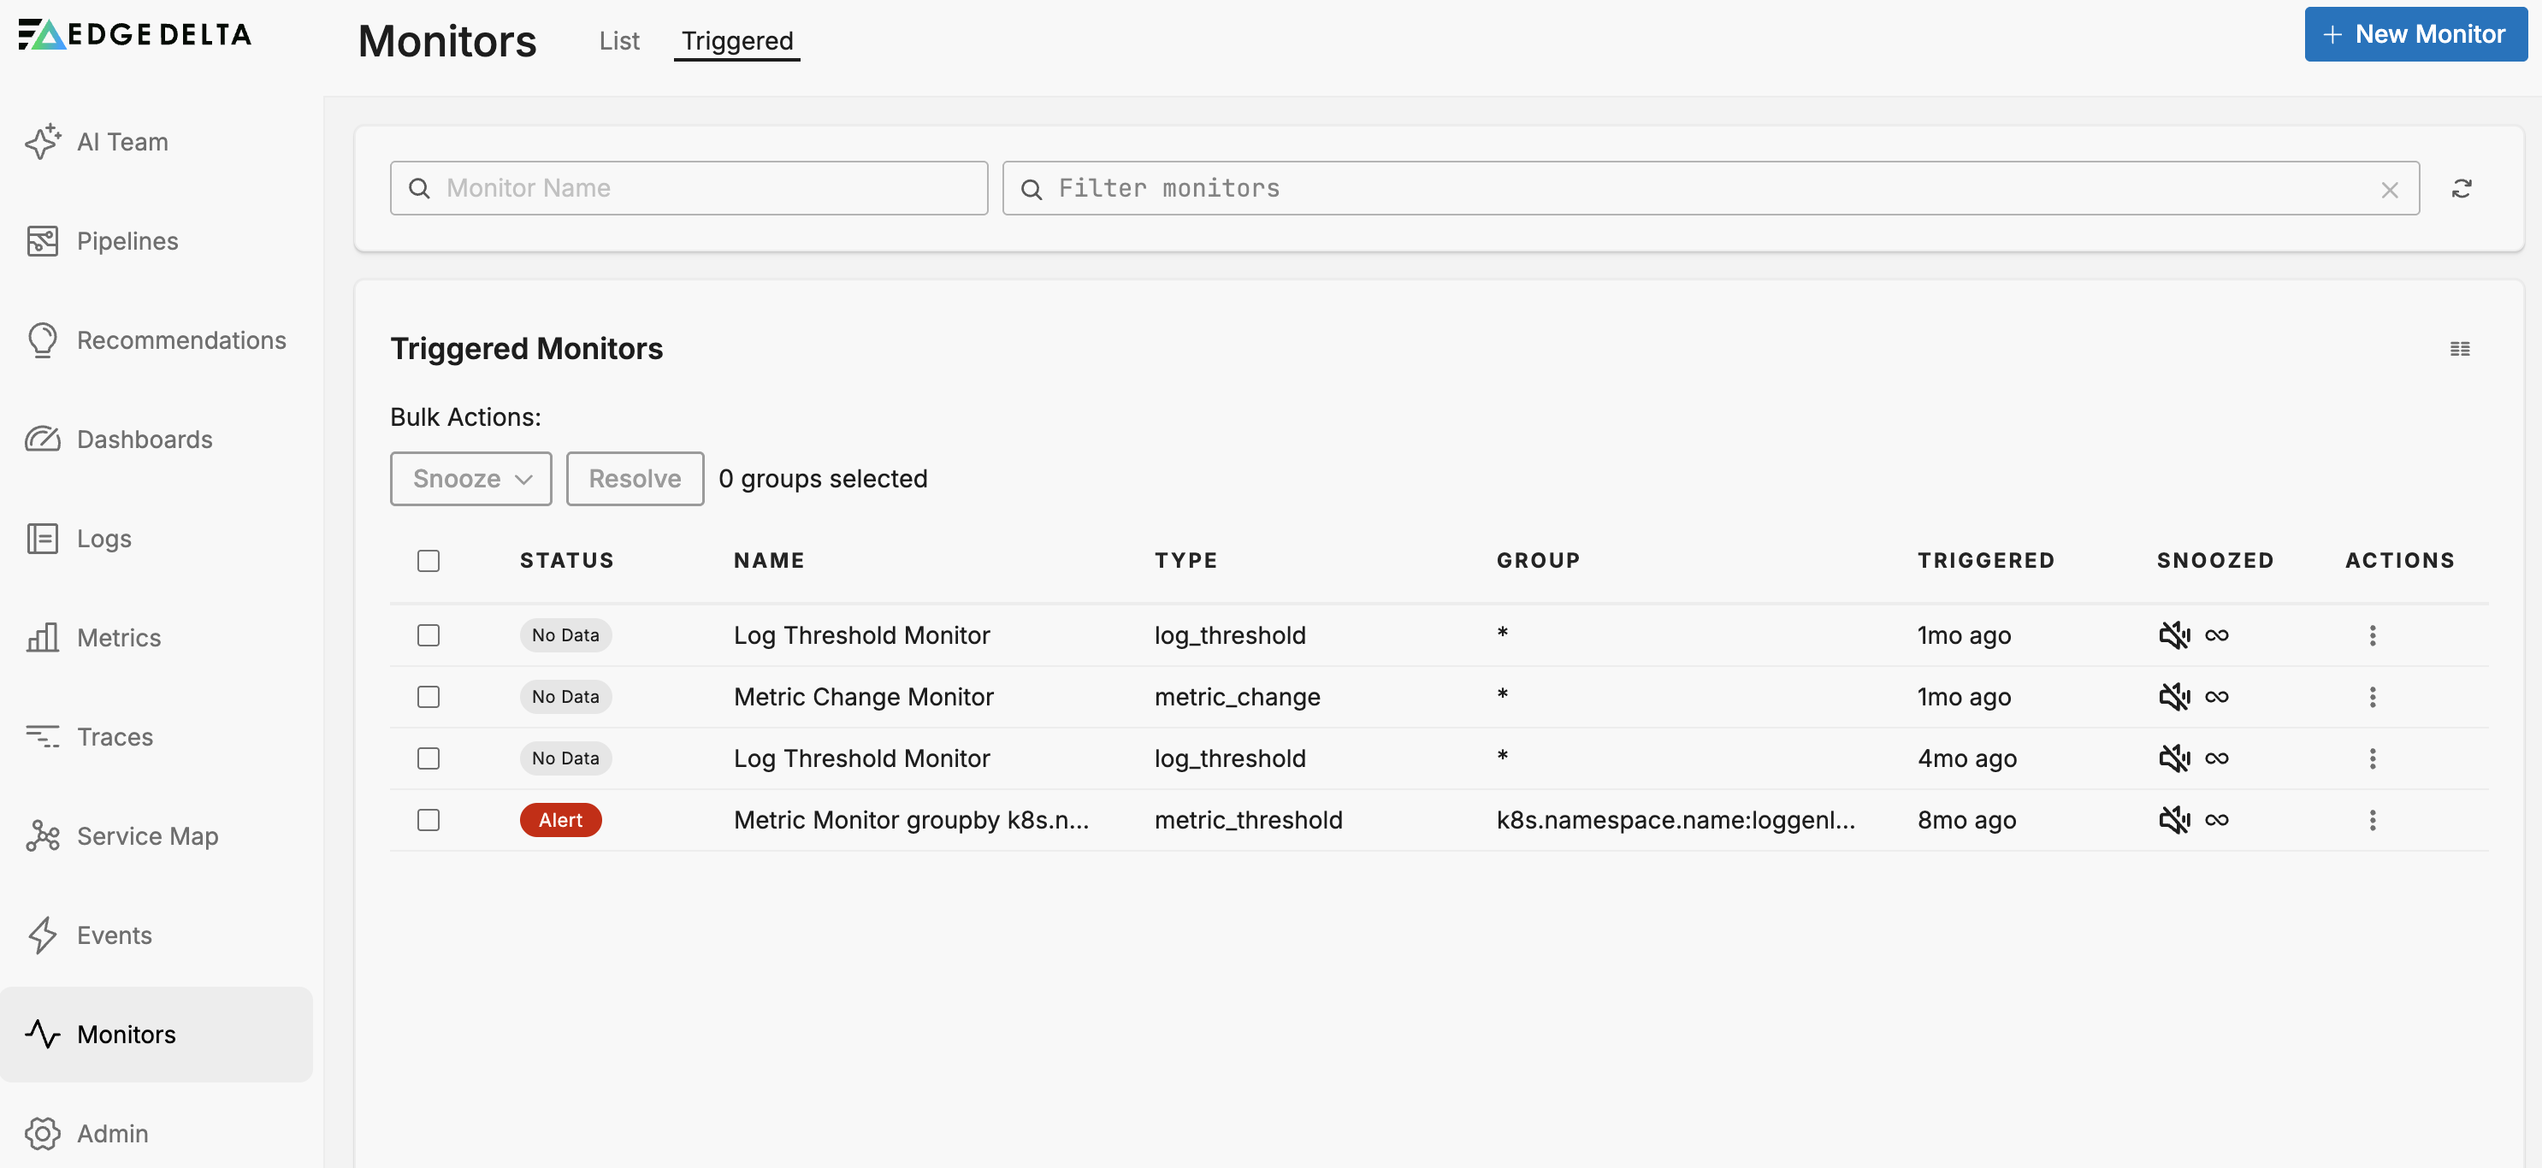
Task: Open Traces in the sidebar
Action: 115,737
